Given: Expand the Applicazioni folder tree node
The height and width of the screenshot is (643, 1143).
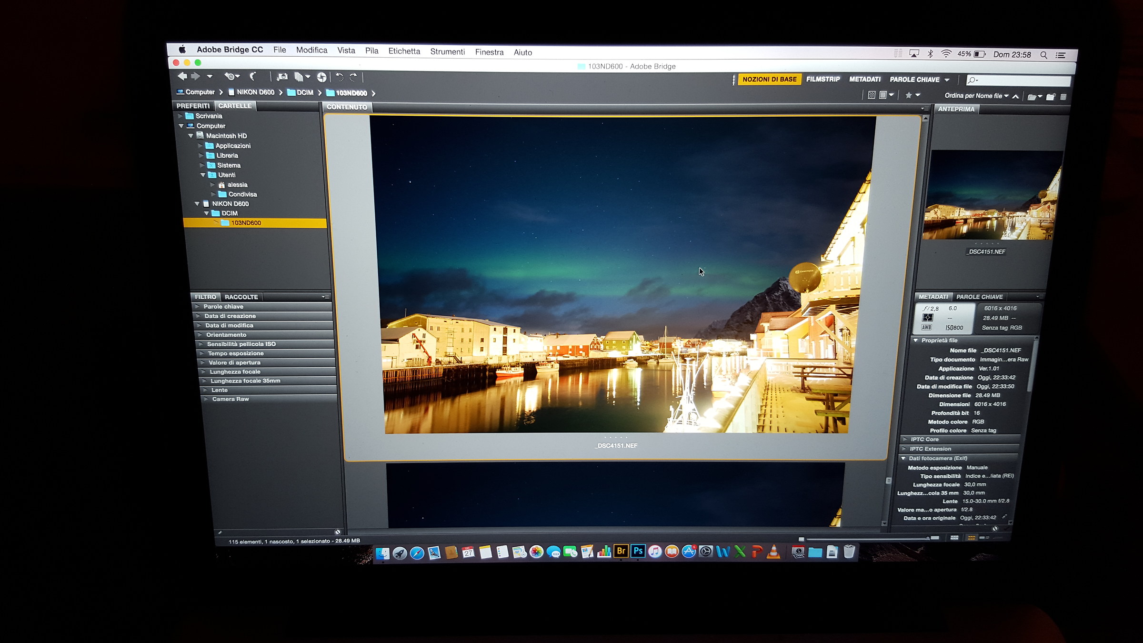Looking at the screenshot, I should pyautogui.click(x=201, y=146).
